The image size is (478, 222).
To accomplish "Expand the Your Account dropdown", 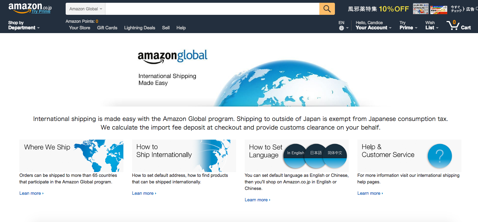I will pyautogui.click(x=374, y=25).
